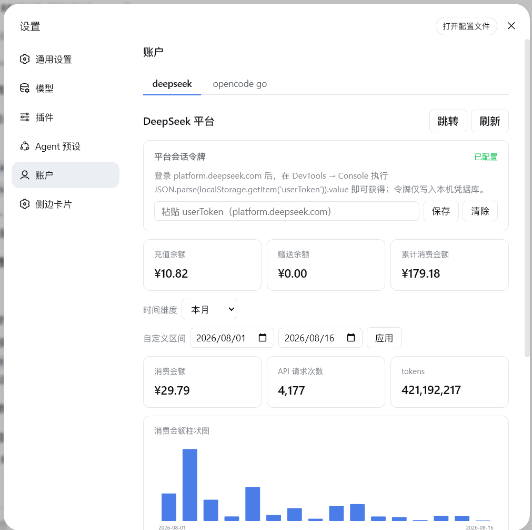Open the end date calendar picker icon
532x530 pixels.
point(351,337)
